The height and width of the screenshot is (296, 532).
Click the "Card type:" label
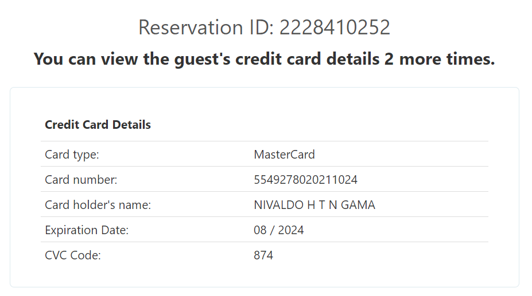pyautogui.click(x=72, y=155)
